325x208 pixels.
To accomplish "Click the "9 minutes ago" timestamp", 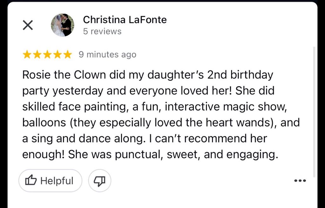I will tap(107, 55).
